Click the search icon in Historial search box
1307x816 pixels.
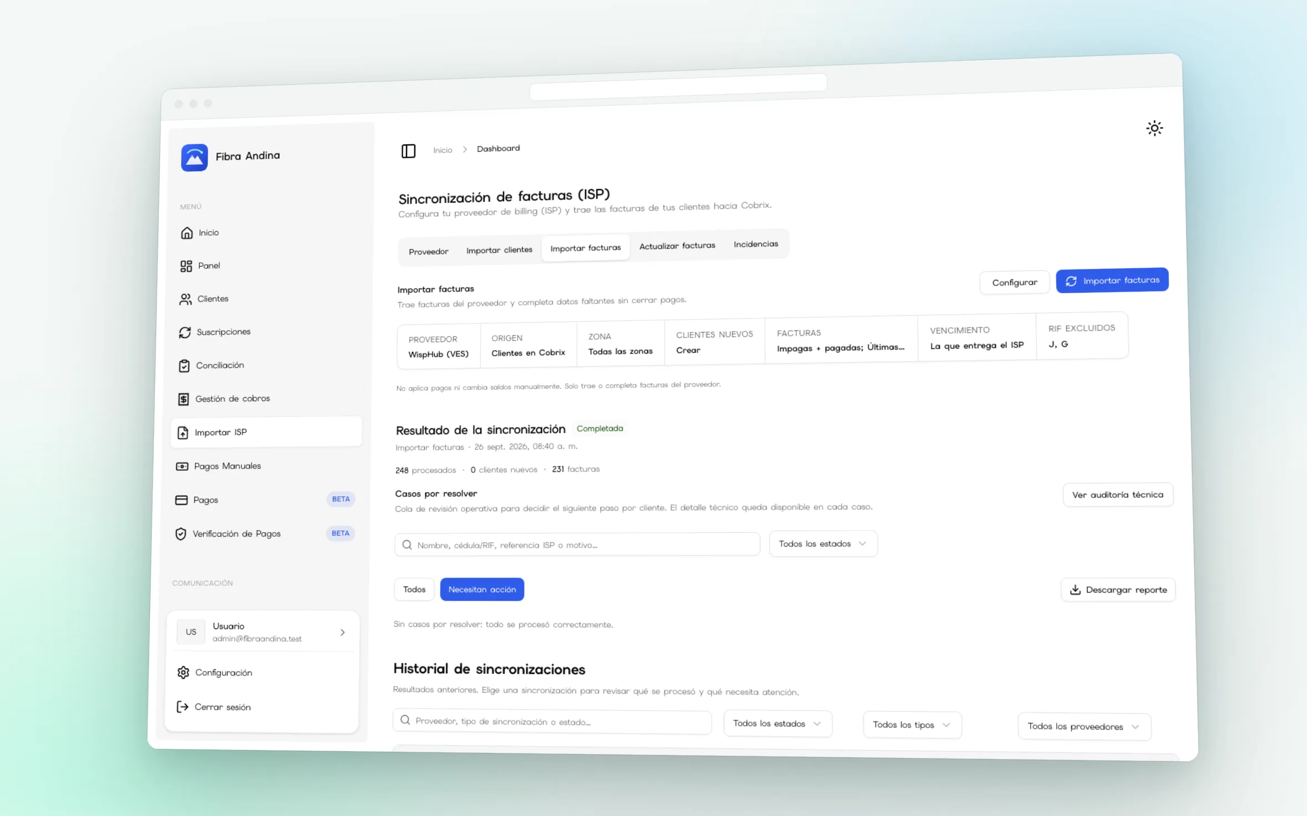pos(405,720)
